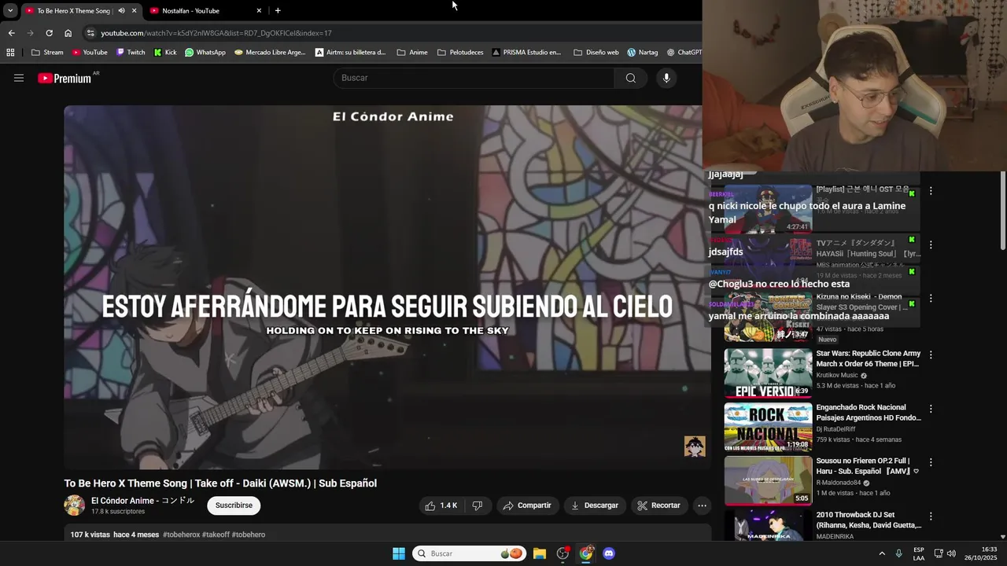This screenshot has height=566, width=1007.
Task: Subscribe with the Suscribirse button
Action: tap(234, 505)
